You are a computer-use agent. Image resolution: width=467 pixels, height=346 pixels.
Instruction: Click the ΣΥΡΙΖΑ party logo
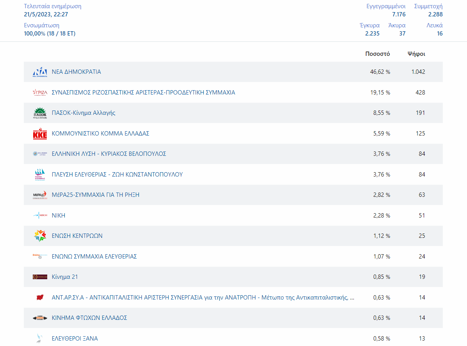tap(40, 93)
